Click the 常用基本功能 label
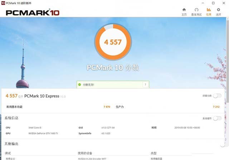229x160 pixels. tap(14, 107)
